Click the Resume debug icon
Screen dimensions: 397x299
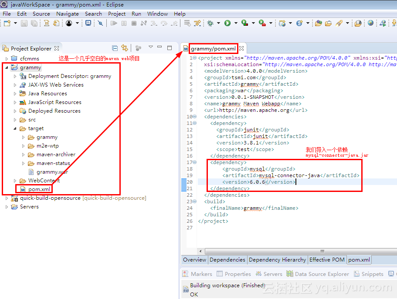[114, 23]
